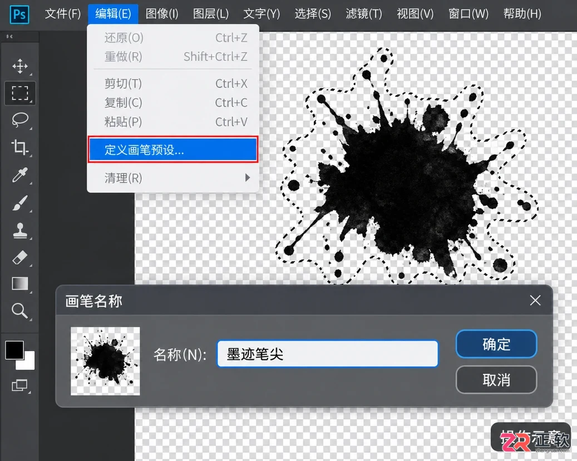Select the Brush tool
This screenshot has width=577, height=461.
tap(20, 203)
